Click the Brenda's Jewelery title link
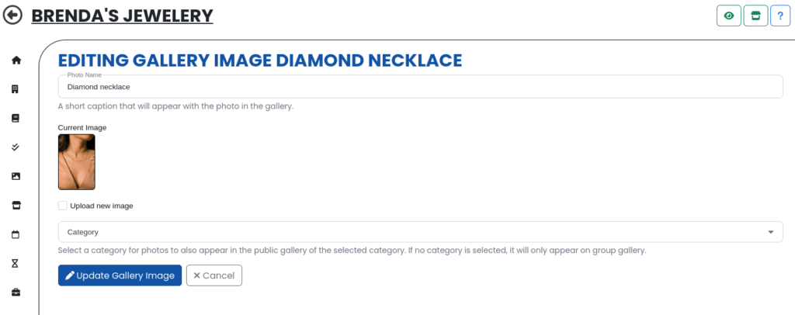Screen dimensions: 795x315 122,15
